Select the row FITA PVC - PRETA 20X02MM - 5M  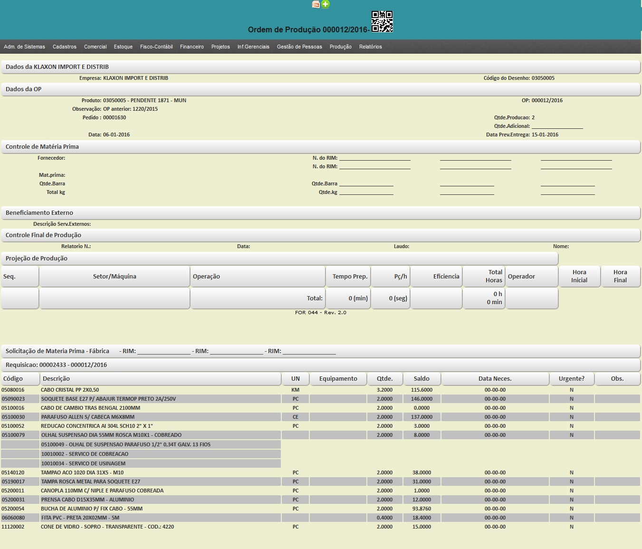point(321,518)
